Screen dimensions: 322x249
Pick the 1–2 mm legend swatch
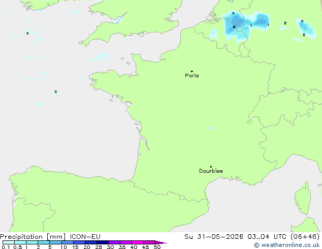click(x=32, y=242)
